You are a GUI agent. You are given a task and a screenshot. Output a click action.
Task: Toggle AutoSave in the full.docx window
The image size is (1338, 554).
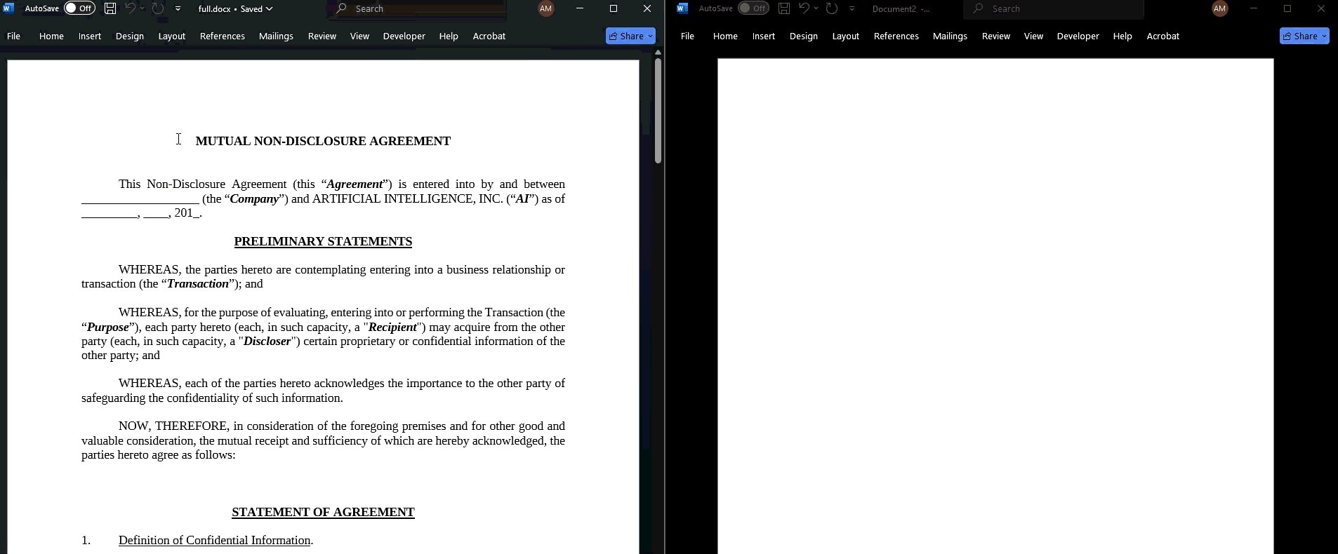coord(79,8)
